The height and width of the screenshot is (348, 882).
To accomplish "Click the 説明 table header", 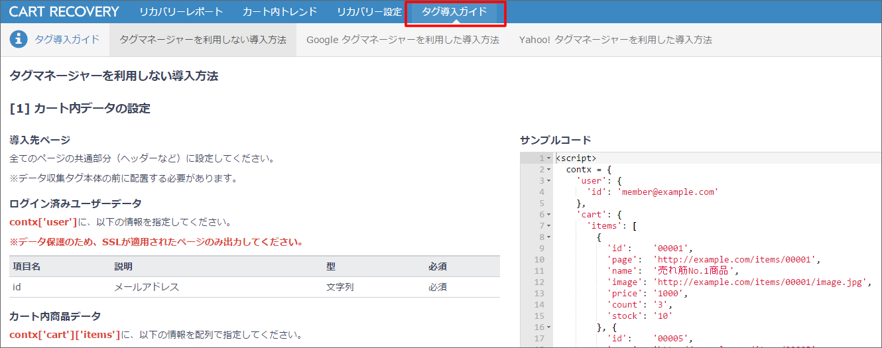I will pyautogui.click(x=124, y=266).
